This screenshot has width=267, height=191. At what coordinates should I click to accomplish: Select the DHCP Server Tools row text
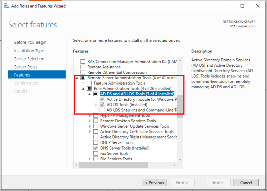click(117, 142)
